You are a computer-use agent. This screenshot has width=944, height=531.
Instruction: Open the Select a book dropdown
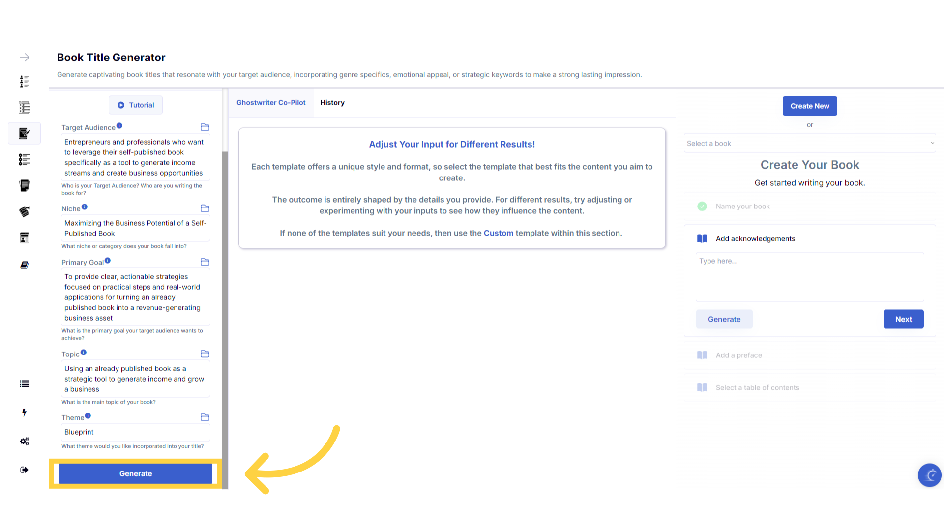810,144
